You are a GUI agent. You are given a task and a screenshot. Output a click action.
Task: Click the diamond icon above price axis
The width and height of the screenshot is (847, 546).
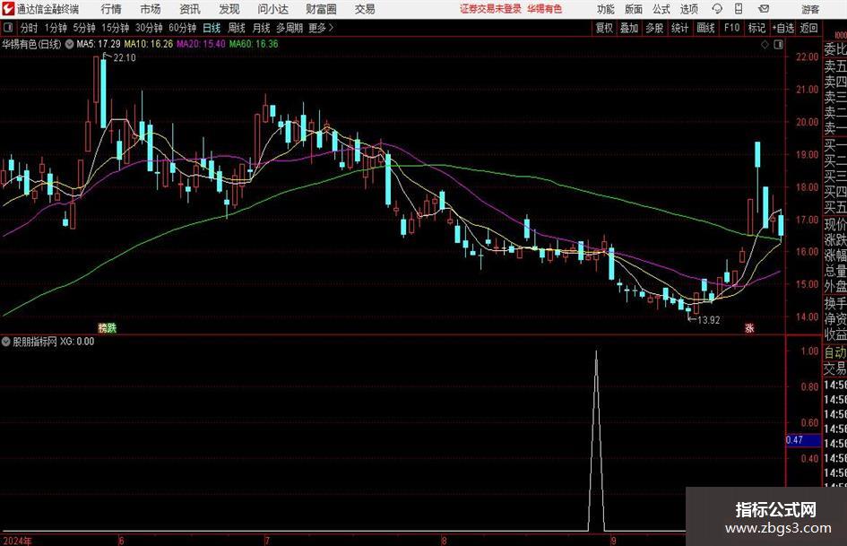tap(765, 45)
